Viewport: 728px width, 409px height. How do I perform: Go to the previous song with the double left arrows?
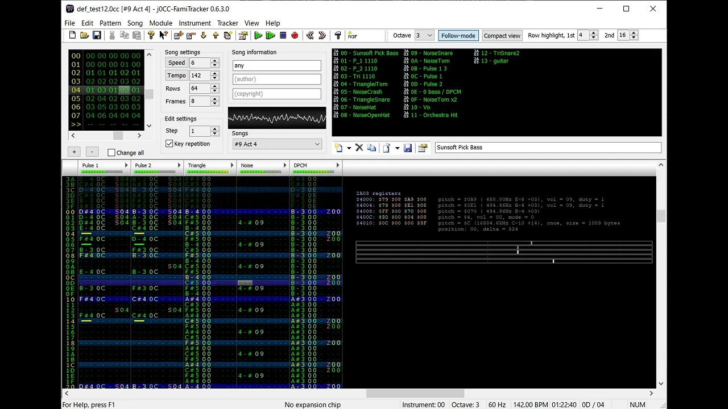point(310,35)
